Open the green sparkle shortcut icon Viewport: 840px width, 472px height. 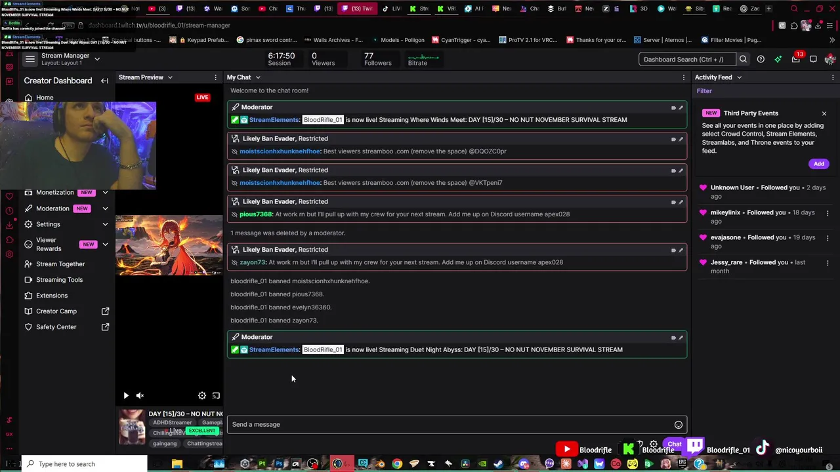point(778,59)
